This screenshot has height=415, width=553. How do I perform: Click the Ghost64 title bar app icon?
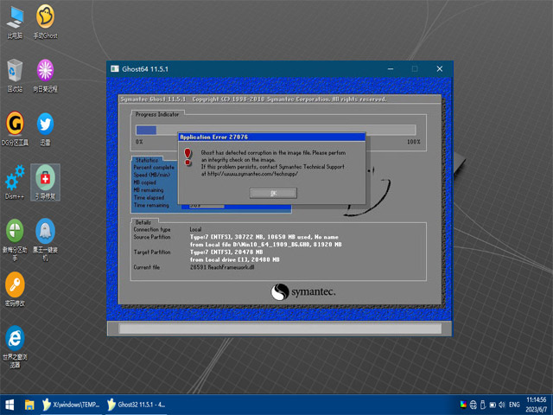[x=115, y=68]
